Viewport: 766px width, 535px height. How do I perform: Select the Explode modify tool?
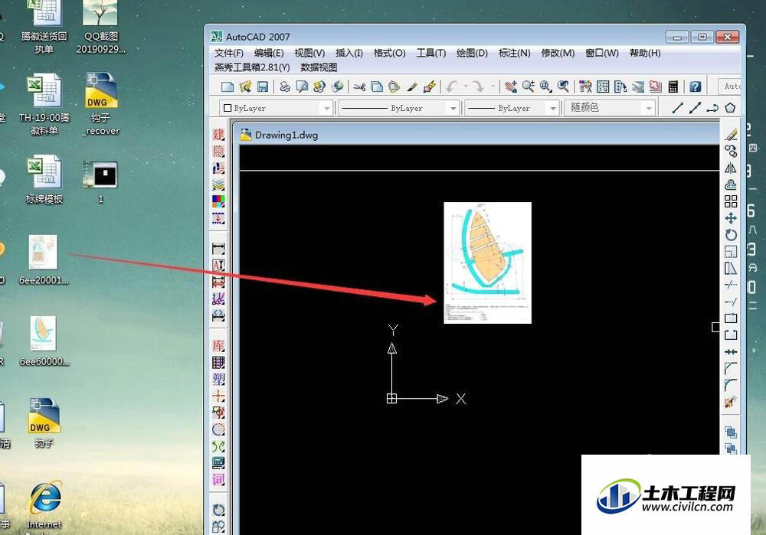731,403
